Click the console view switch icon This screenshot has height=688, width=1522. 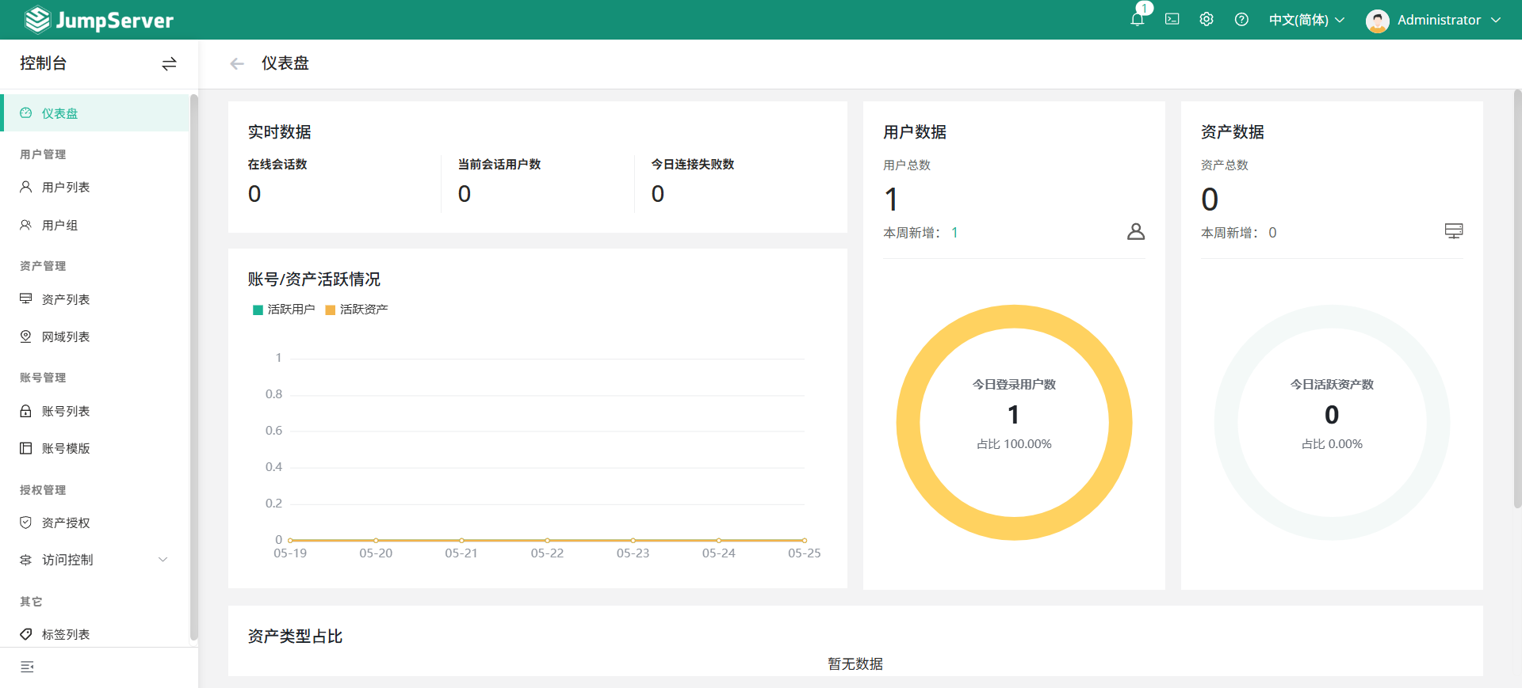[169, 64]
